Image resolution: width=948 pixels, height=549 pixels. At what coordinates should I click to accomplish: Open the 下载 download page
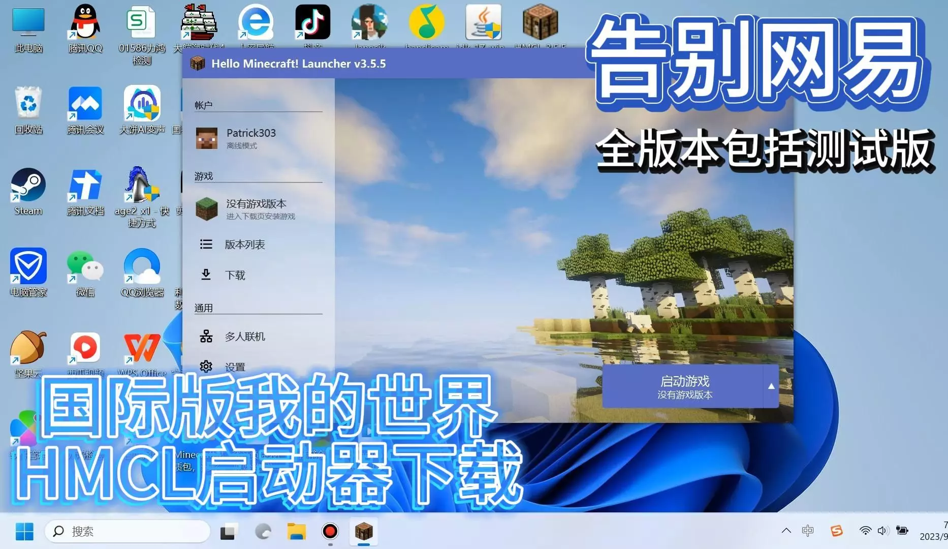(x=258, y=275)
